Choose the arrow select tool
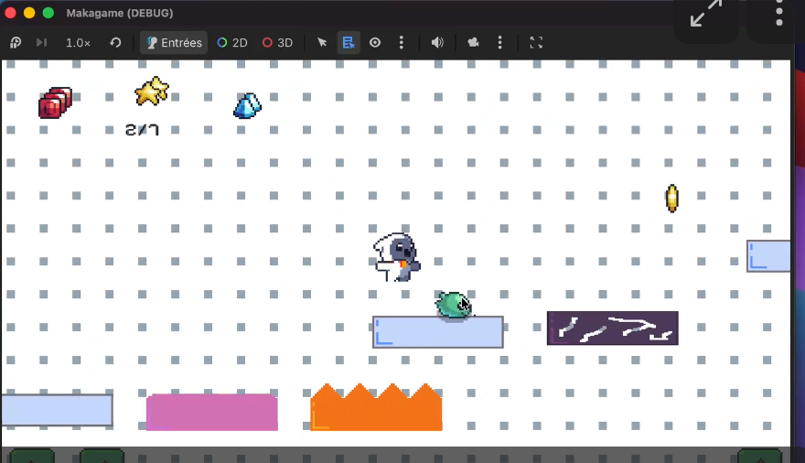The image size is (805, 463). [x=322, y=43]
